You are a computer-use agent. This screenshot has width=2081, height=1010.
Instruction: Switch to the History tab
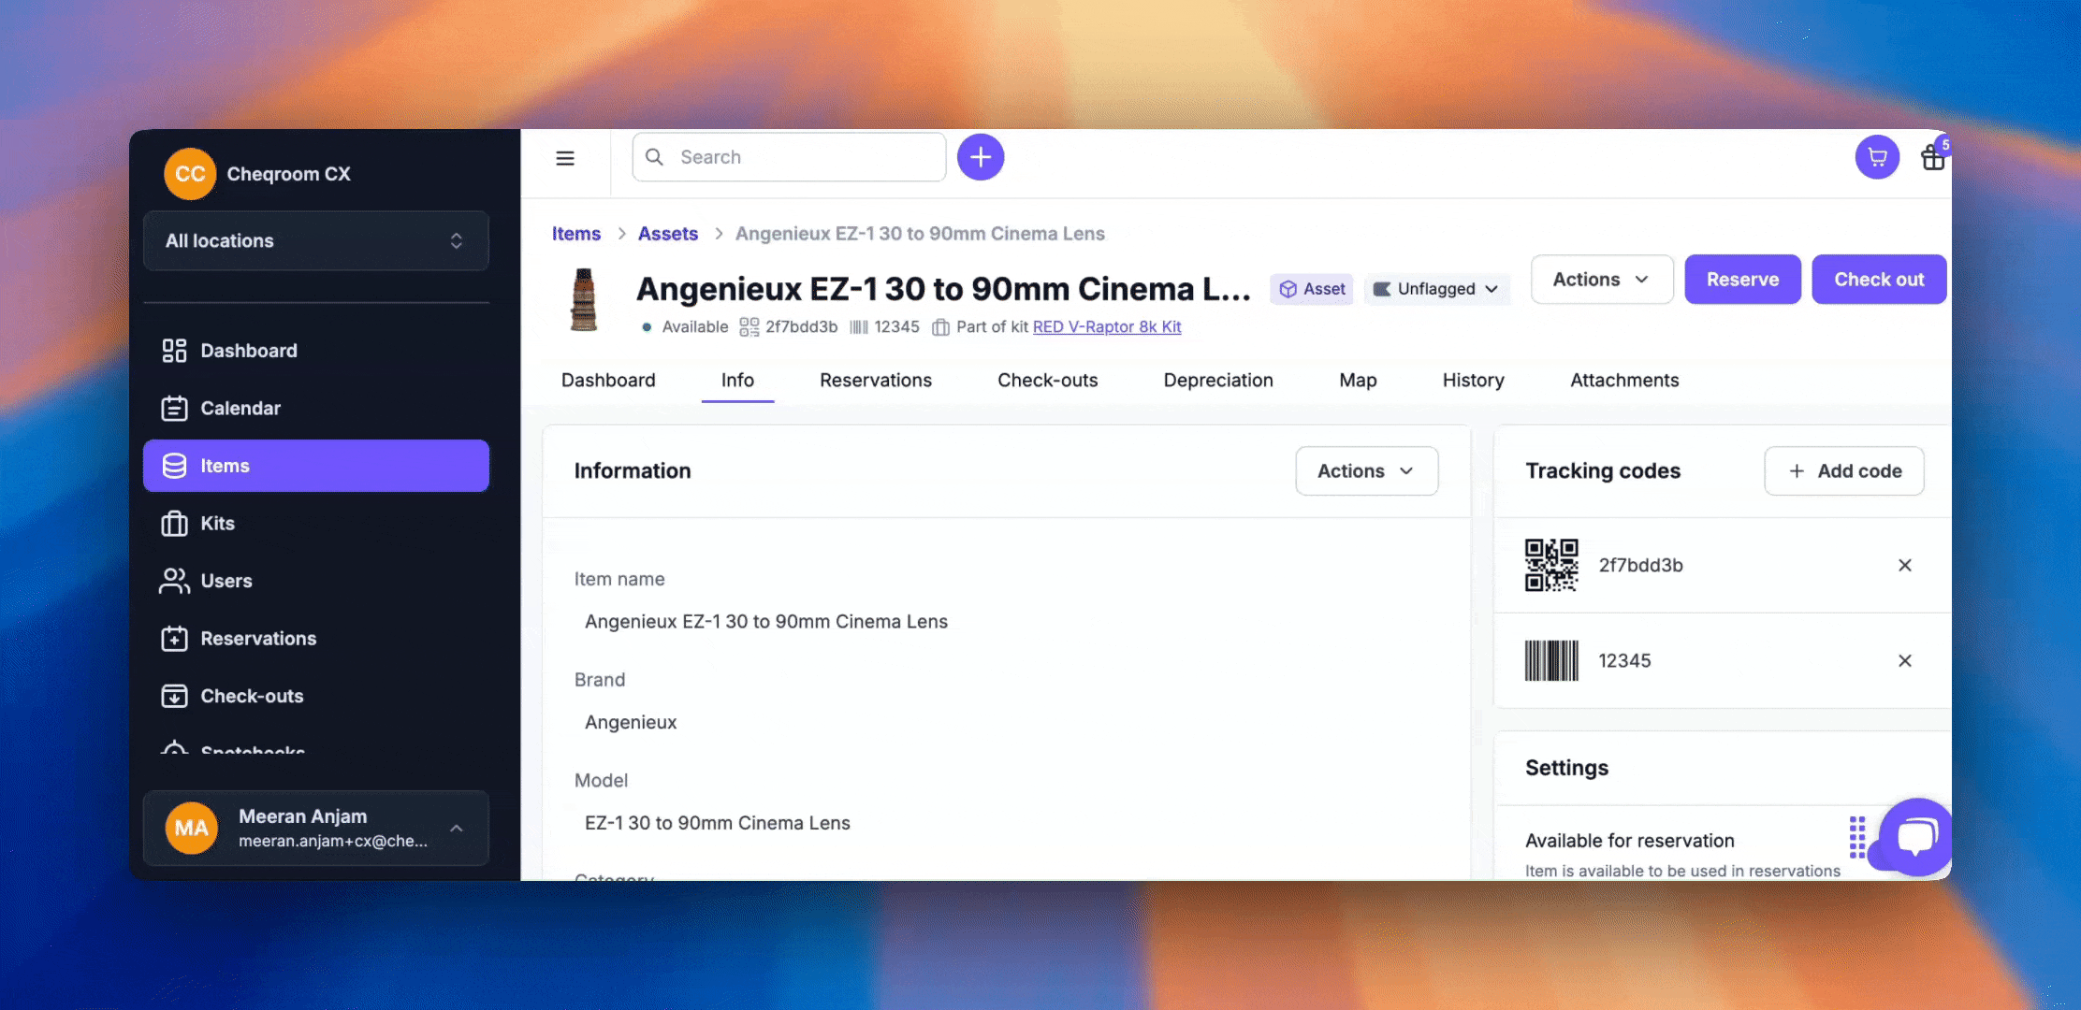click(x=1474, y=381)
